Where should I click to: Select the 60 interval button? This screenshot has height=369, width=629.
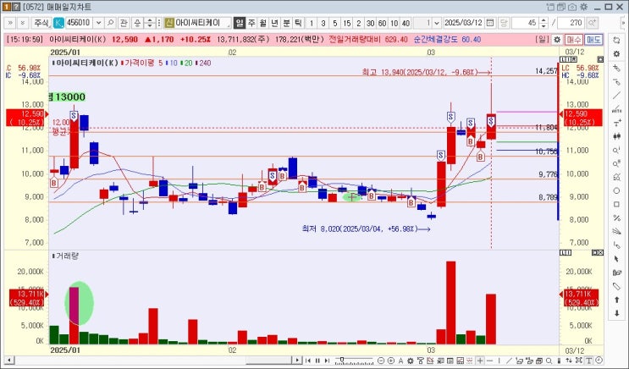click(x=383, y=23)
